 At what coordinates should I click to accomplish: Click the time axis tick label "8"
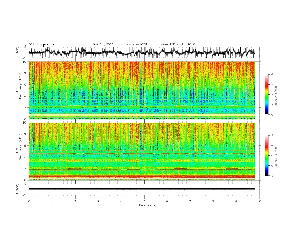tap(213, 201)
